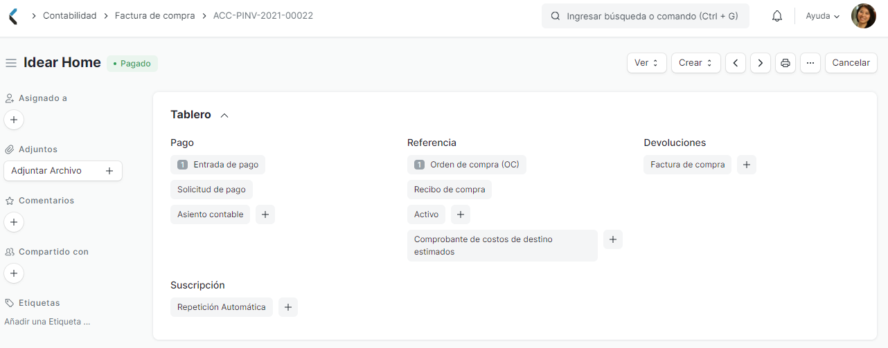Screen dimensions: 888x348
Task: Open Repetición Automática link
Action: coord(222,307)
